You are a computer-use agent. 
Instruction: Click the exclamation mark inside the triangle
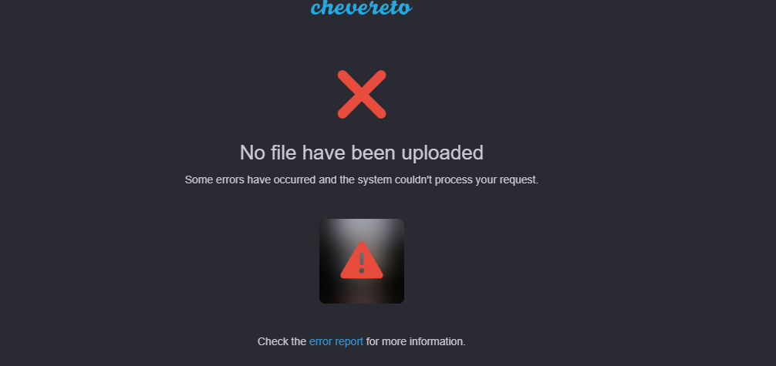pyautogui.click(x=362, y=262)
